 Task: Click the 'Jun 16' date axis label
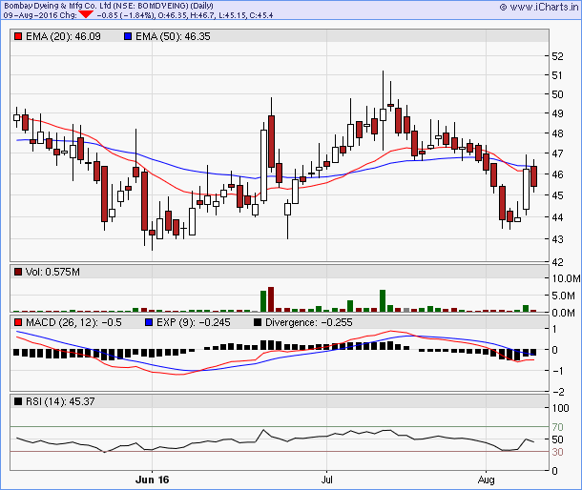(153, 480)
